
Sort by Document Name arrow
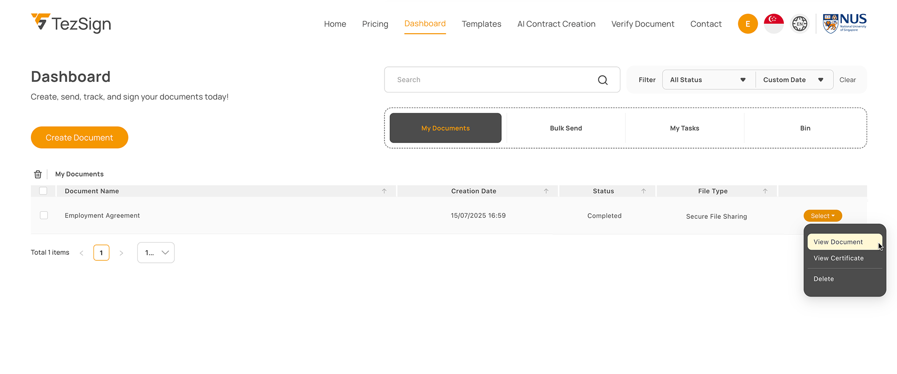point(384,191)
